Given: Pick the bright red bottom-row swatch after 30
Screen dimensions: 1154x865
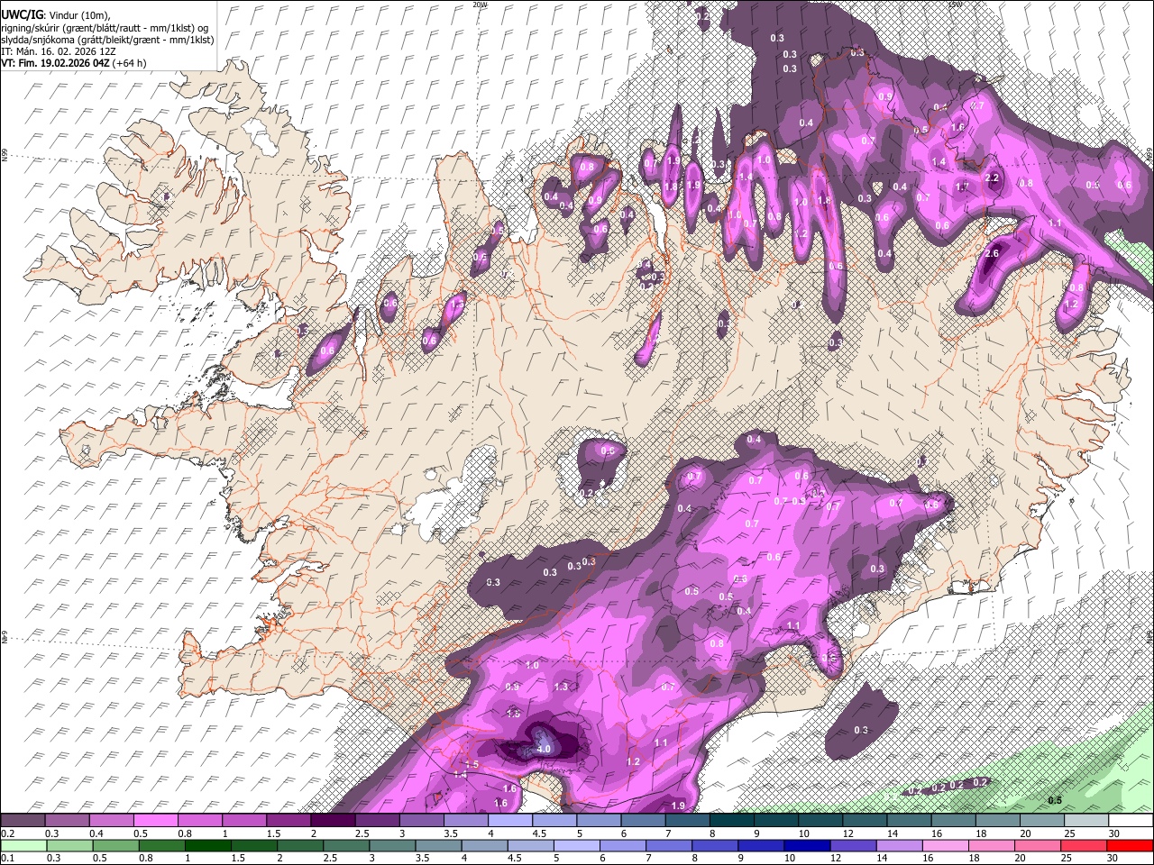Looking at the screenshot, I should [x=1131, y=845].
